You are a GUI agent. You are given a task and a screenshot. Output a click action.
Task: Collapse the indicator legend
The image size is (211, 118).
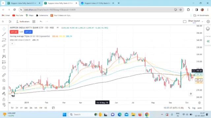click(12, 44)
